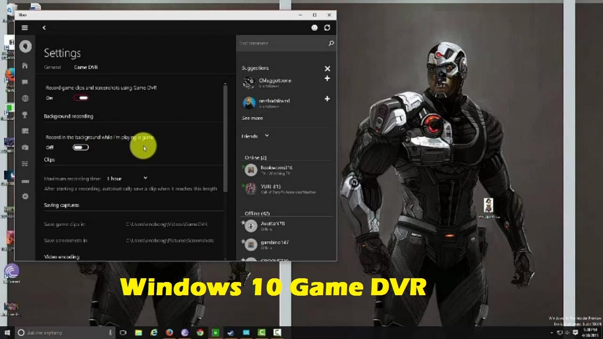
Task: Refresh the Xbox app with the reload icon
Action: click(327, 28)
